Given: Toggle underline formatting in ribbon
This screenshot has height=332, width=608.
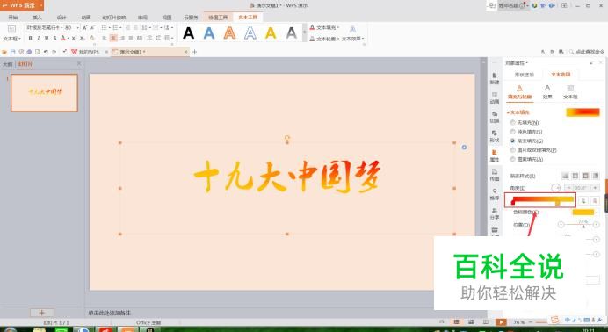Looking at the screenshot, I should click(x=47, y=38).
